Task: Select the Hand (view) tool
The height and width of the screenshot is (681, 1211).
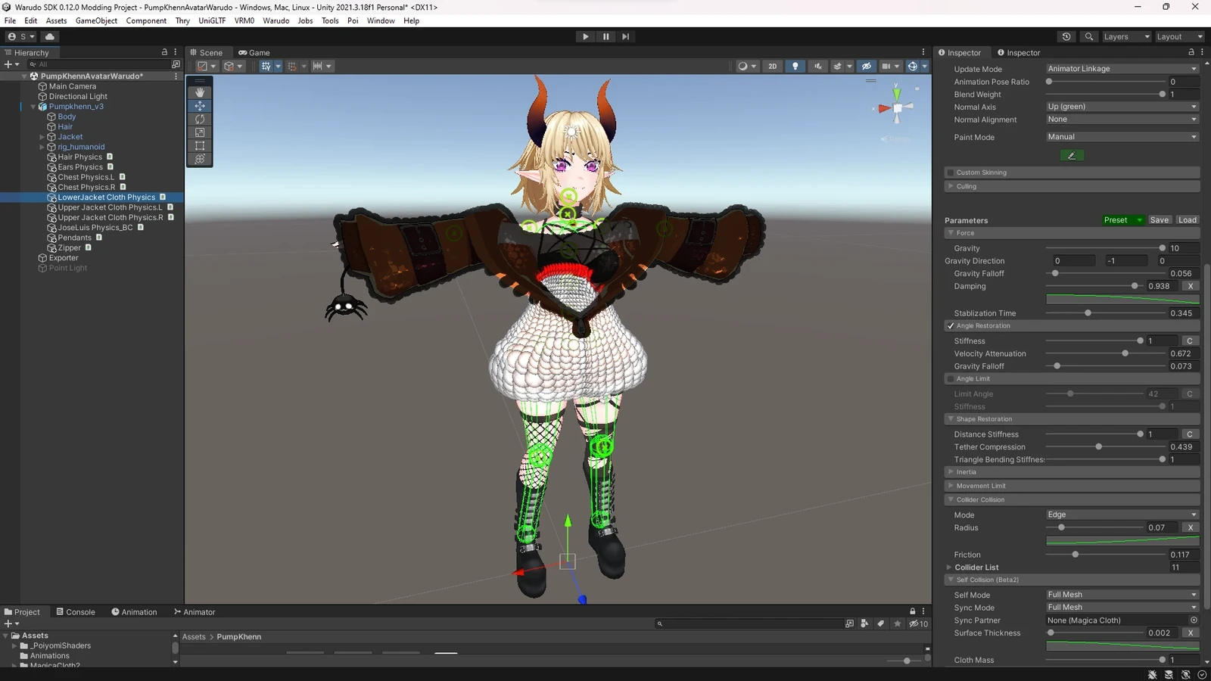Action: (x=200, y=92)
